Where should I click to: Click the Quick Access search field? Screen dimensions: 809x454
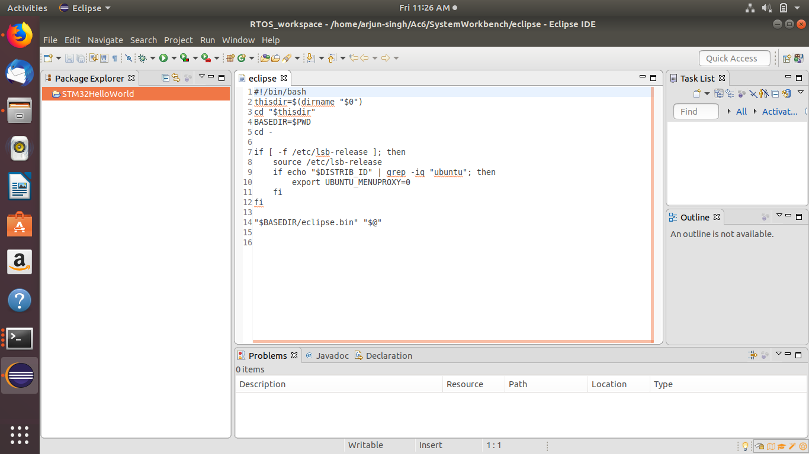coord(734,58)
